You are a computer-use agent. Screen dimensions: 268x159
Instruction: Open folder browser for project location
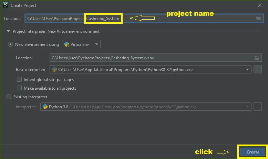[x=259, y=19]
